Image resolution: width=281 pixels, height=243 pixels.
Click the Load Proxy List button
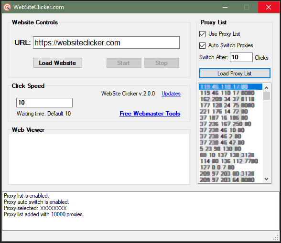(x=235, y=74)
